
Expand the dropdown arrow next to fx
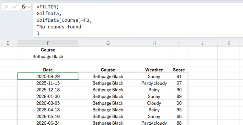click(29, 7)
